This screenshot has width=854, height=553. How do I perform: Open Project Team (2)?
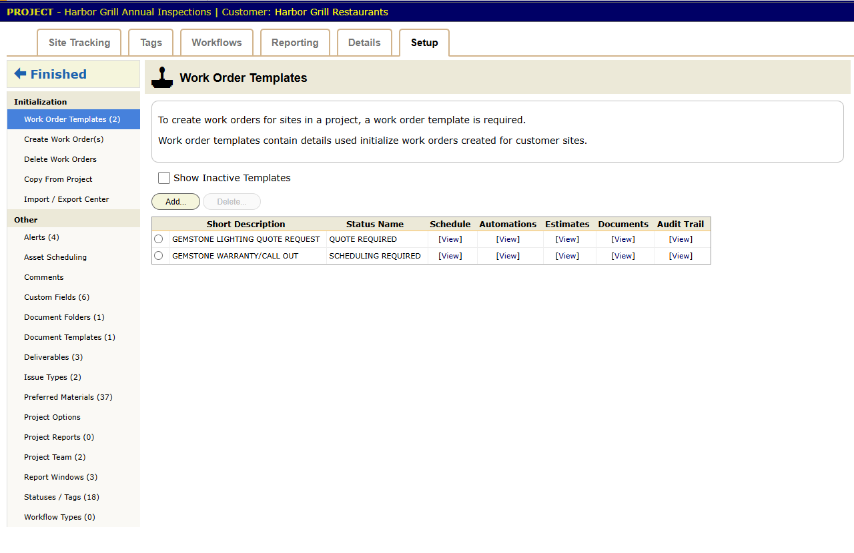click(x=73, y=457)
